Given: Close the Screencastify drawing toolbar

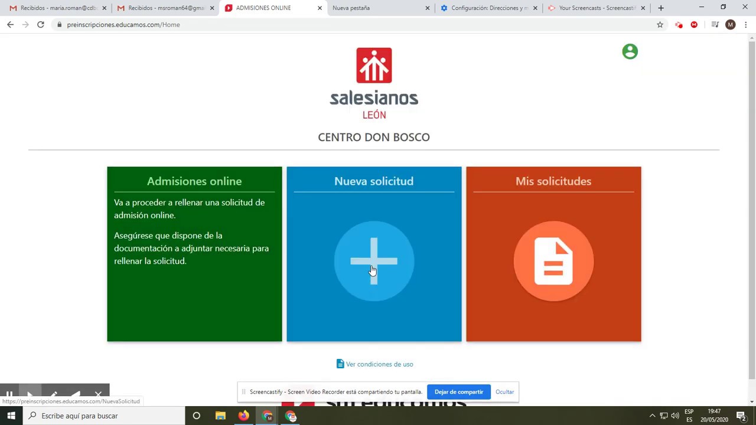Looking at the screenshot, I should click(x=99, y=394).
